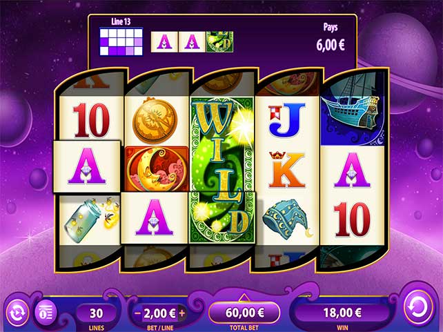
Task: Toggle the autoplay button
Action: [x=17, y=313]
